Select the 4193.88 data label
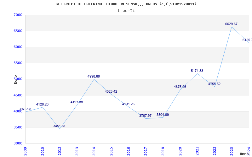The height and width of the screenshot is (157, 252). pos(77,102)
